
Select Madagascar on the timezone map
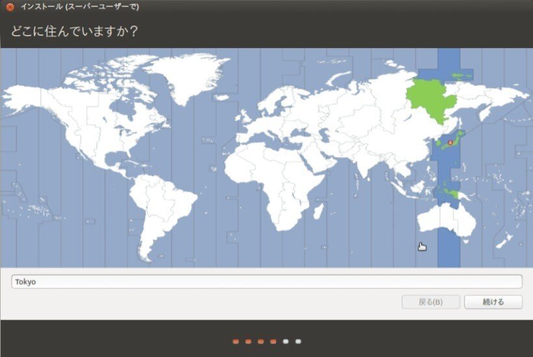[318, 211]
